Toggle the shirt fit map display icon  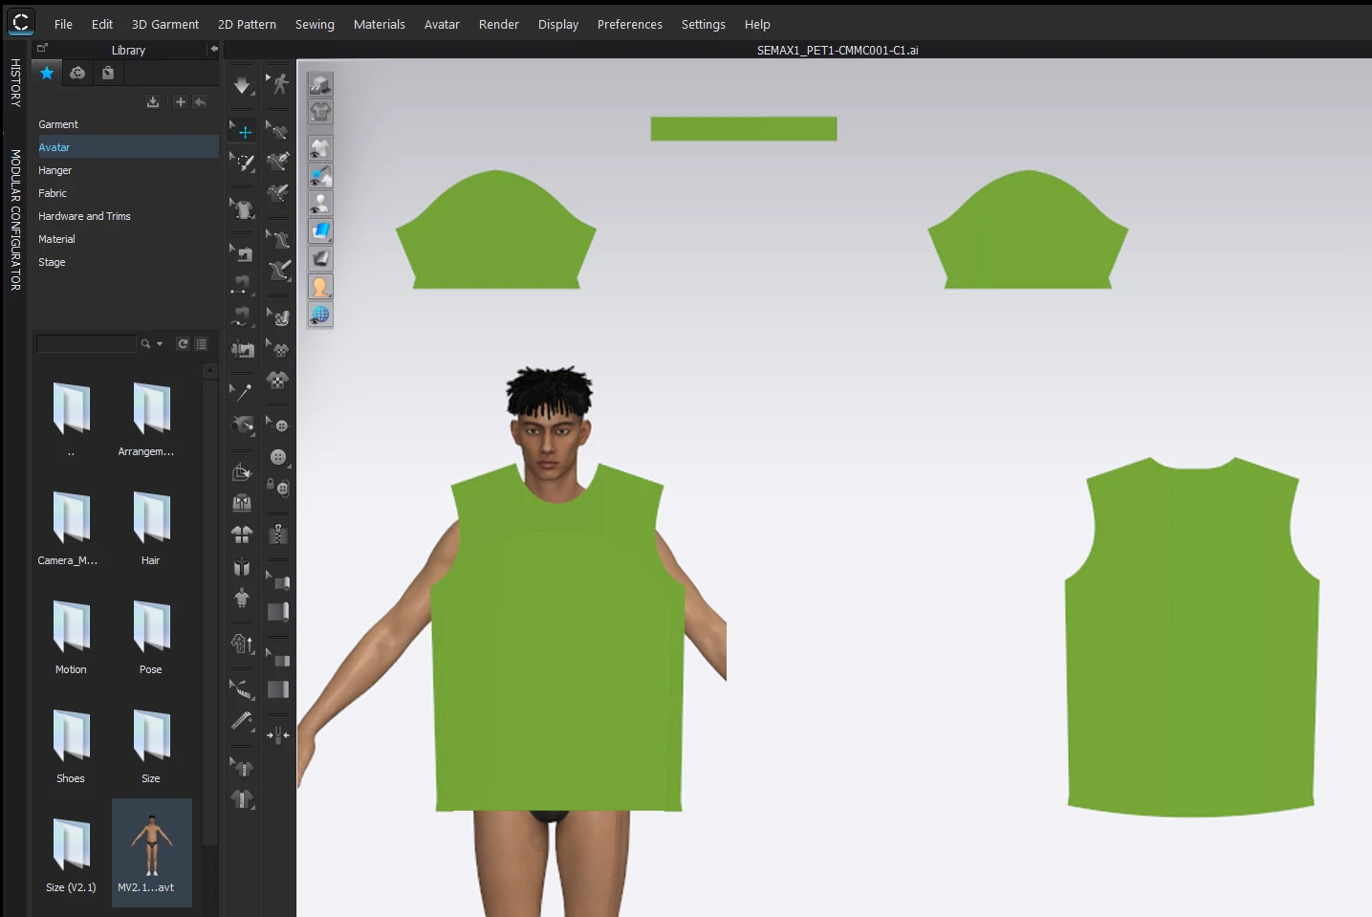pyautogui.click(x=320, y=111)
